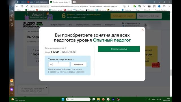Open the orange app icon in browser sidebar

[x=12, y=80]
